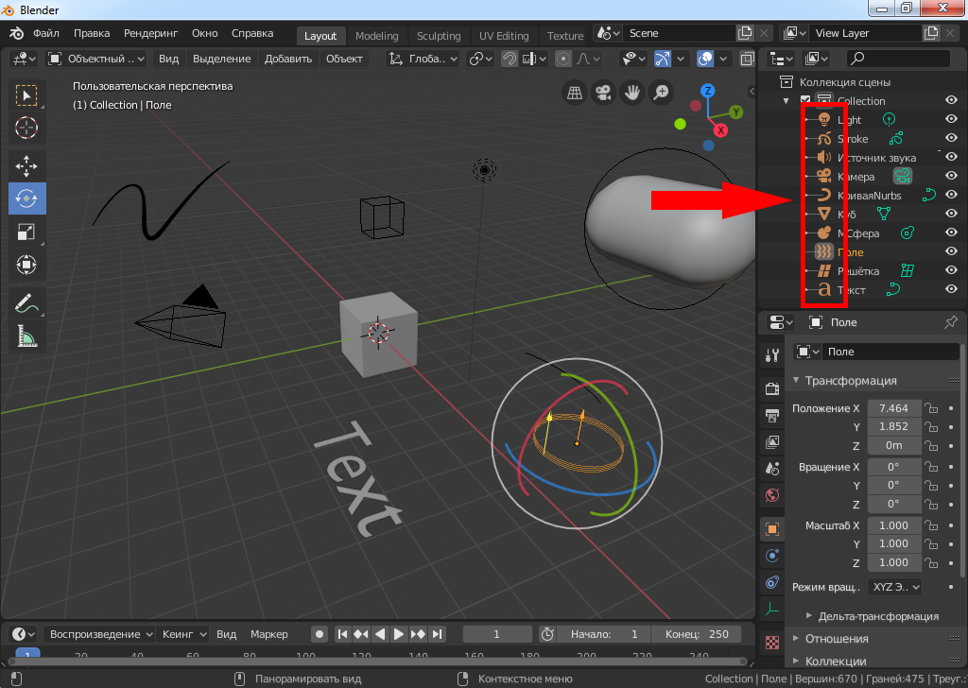The width and height of the screenshot is (968, 688).
Task: Activate the Annotate pencil tool
Action: click(x=26, y=303)
